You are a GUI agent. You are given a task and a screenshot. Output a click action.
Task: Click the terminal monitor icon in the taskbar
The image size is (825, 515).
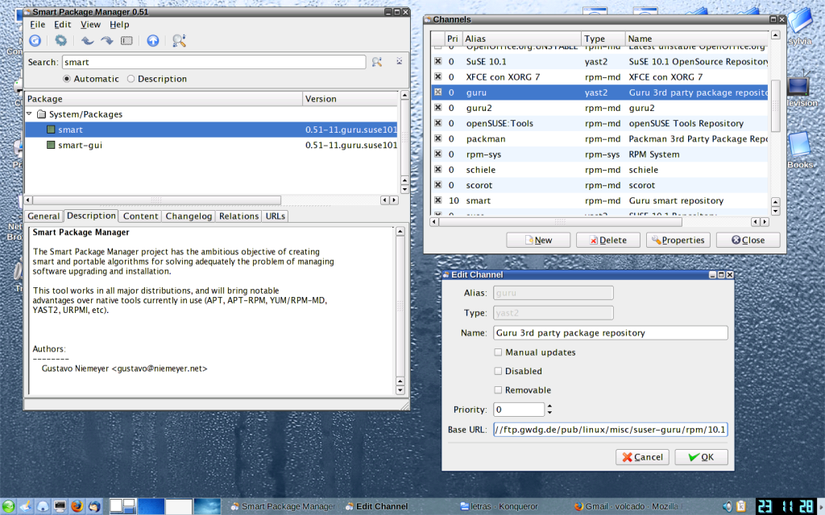pos(60,507)
